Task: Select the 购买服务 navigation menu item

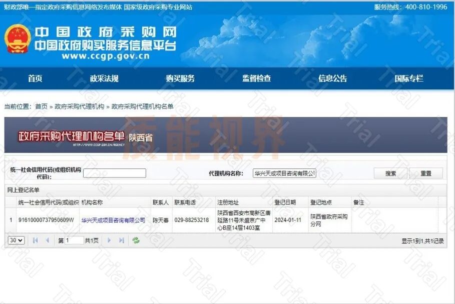Action: pyautogui.click(x=179, y=78)
